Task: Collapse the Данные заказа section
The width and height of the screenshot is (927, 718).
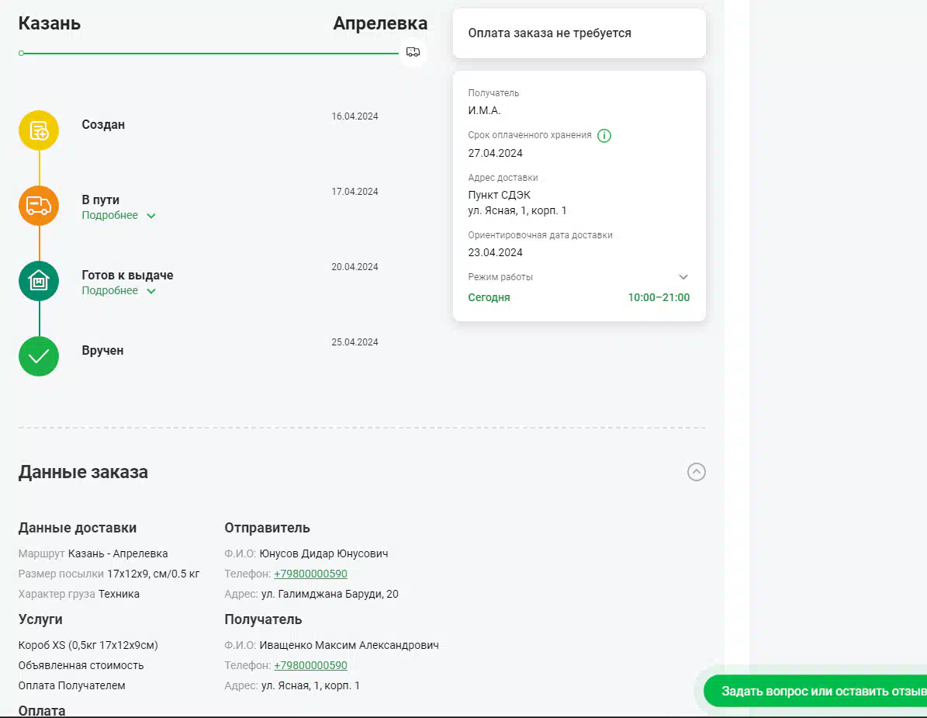Action: point(696,472)
